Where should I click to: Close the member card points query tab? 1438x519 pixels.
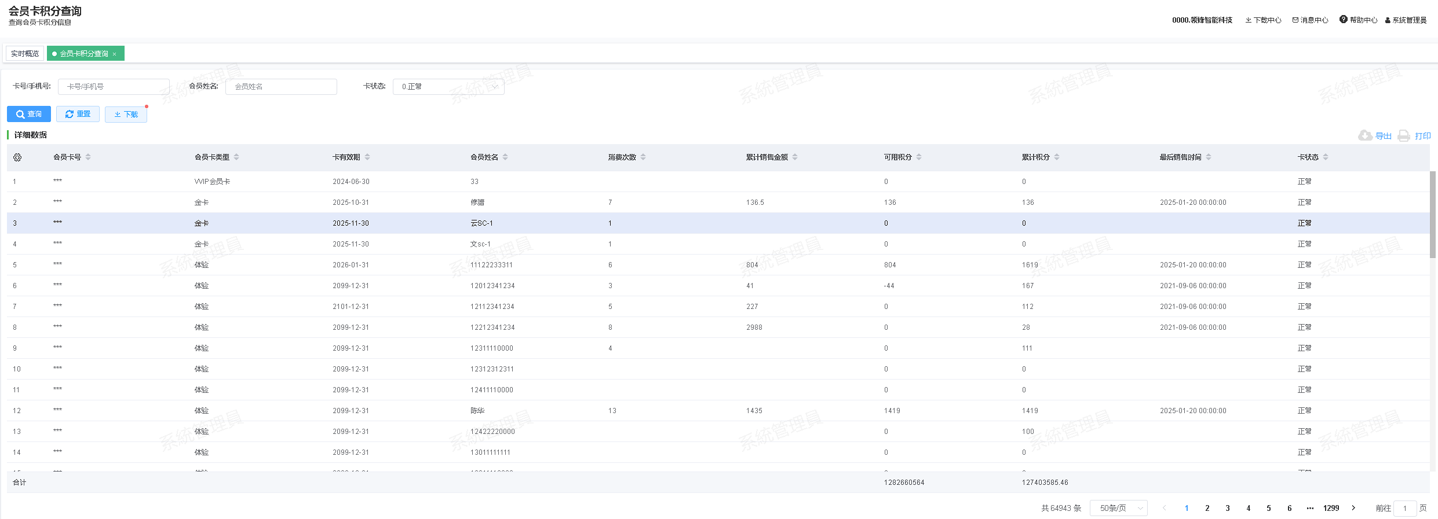(x=115, y=54)
